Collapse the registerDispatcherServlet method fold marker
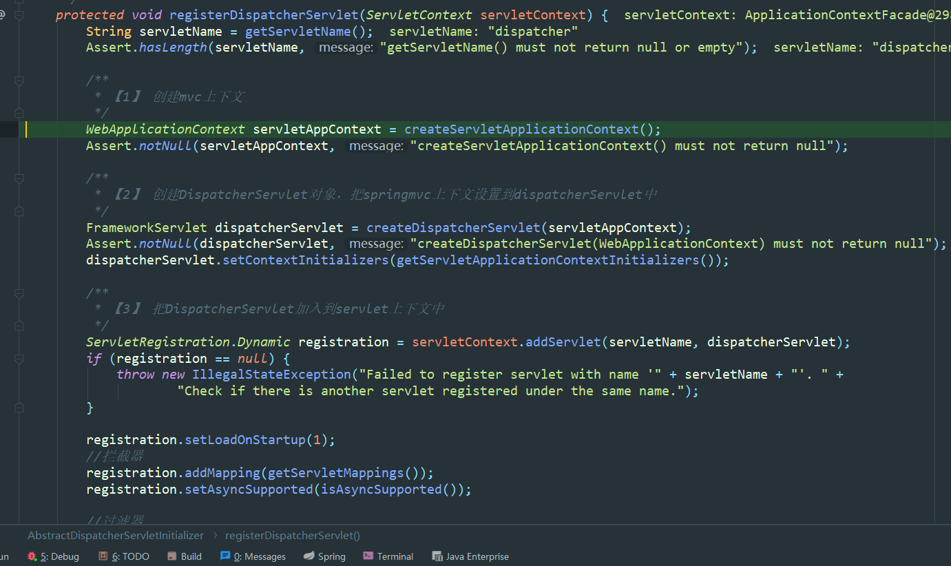 (19, 15)
